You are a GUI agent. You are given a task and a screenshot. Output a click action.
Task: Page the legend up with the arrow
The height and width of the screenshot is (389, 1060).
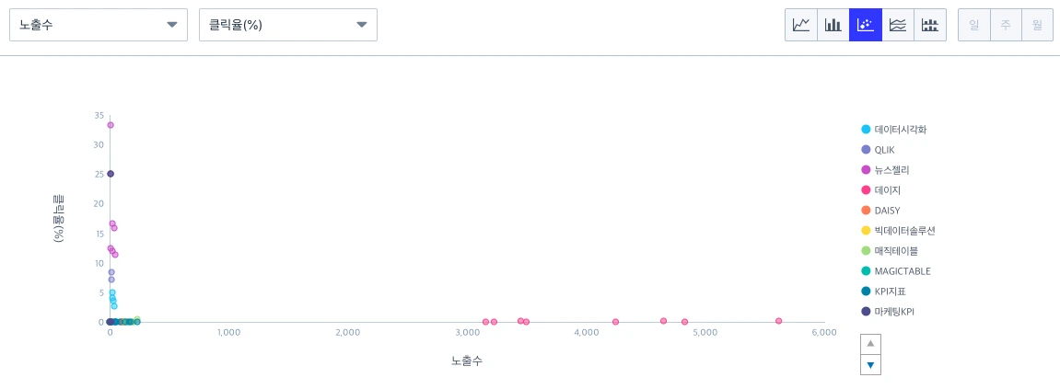click(x=870, y=344)
